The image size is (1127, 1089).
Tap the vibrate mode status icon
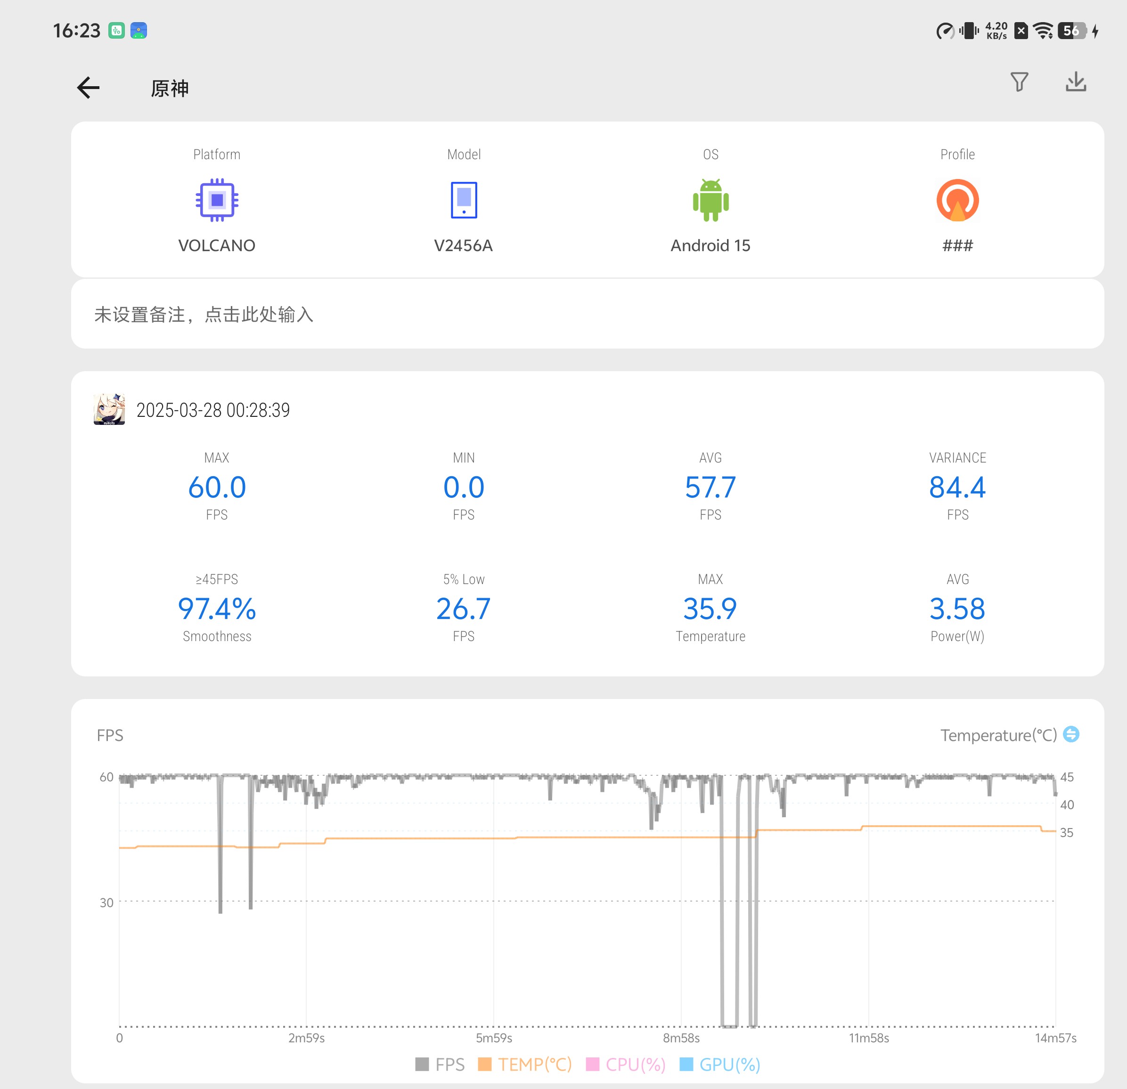(x=969, y=31)
